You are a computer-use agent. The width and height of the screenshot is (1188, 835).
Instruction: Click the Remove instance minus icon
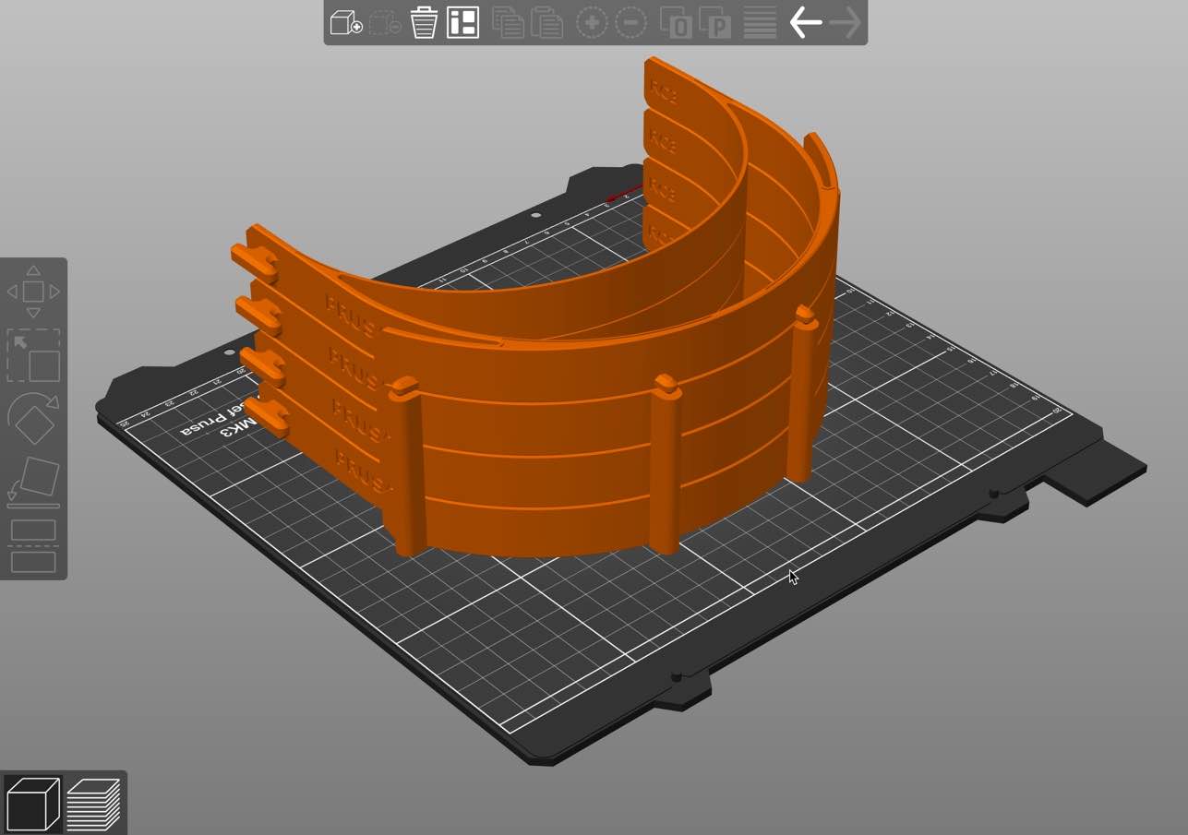630,22
